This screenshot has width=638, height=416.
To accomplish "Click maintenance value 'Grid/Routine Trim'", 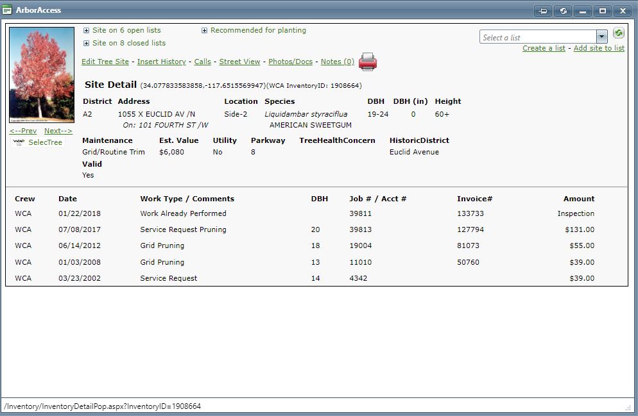I will (114, 152).
